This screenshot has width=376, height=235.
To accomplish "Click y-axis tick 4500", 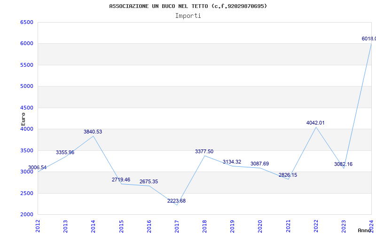I will click(x=27, y=108).
